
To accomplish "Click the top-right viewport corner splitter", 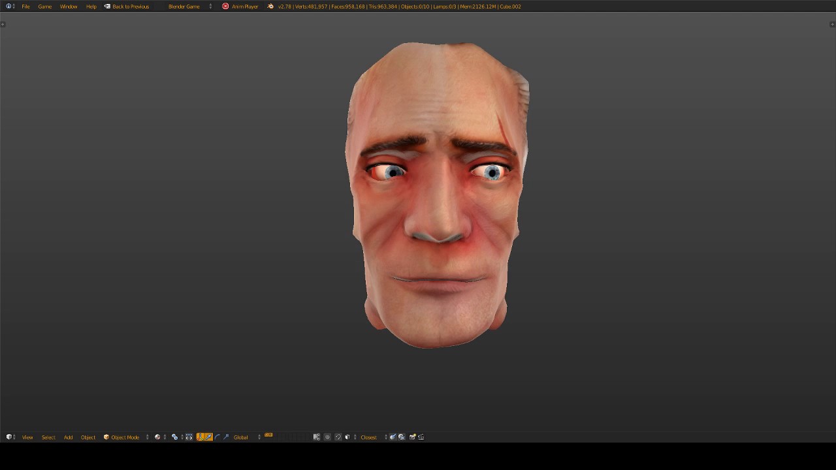I will tap(832, 24).
